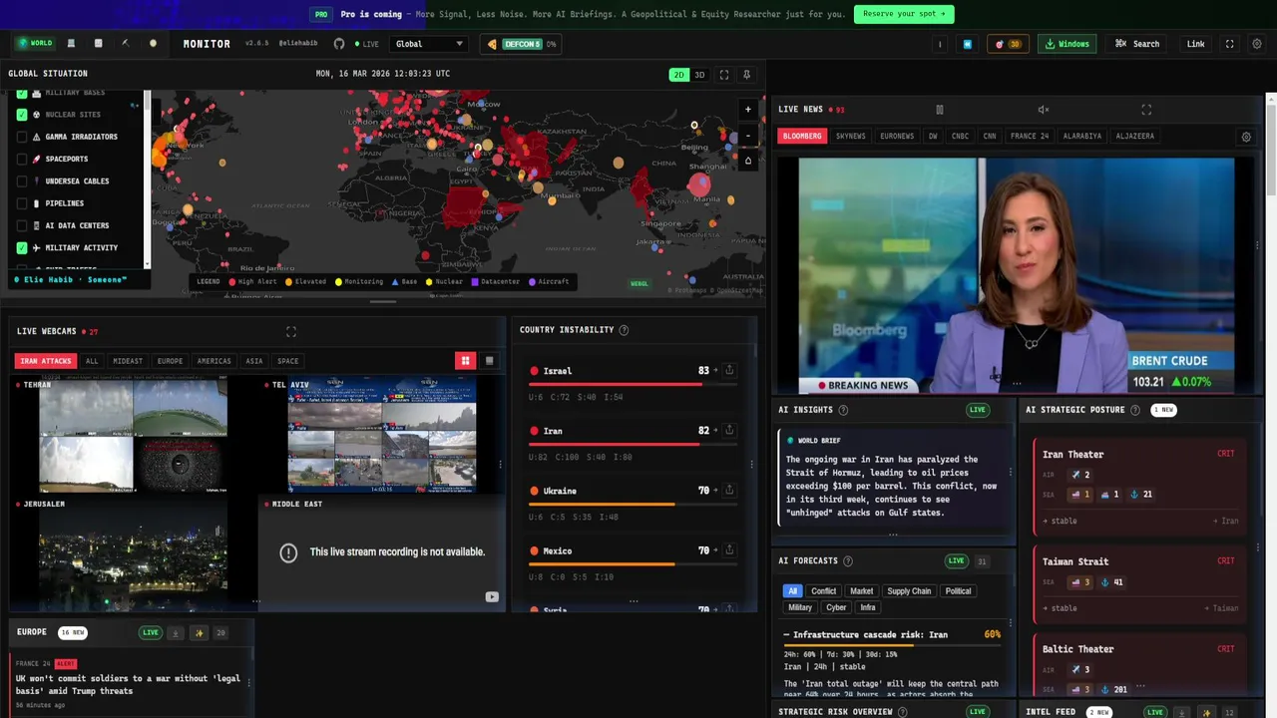
Task: Reserve your spot for Pro
Action: point(904,14)
